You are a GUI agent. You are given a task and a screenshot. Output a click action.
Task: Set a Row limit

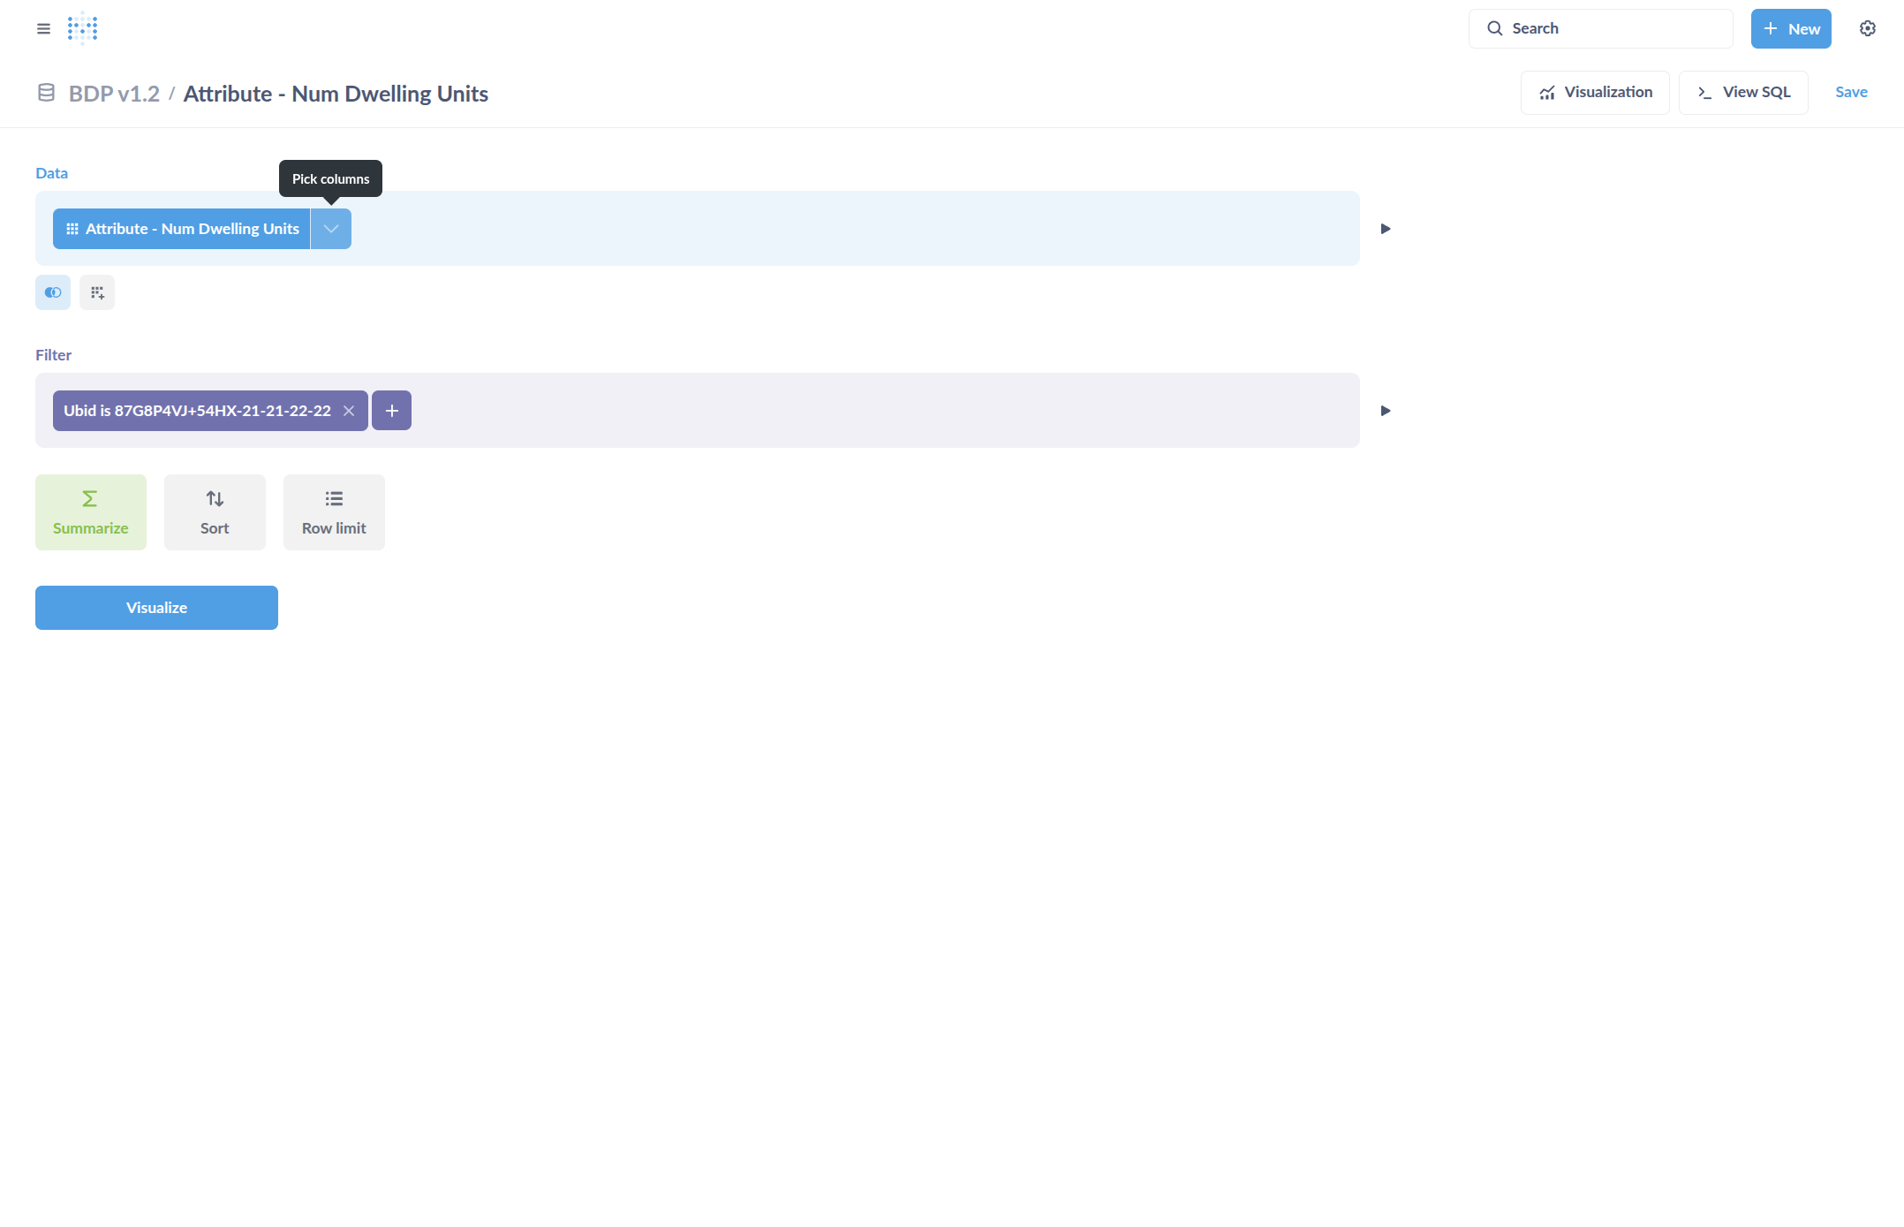[333, 511]
